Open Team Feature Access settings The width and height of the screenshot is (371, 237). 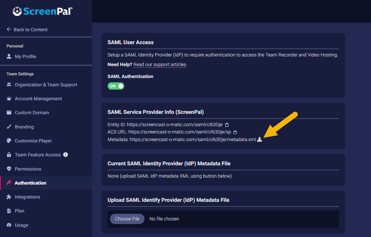(x=38, y=155)
